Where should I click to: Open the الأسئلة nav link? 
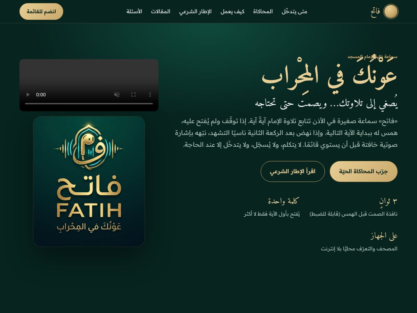click(134, 11)
